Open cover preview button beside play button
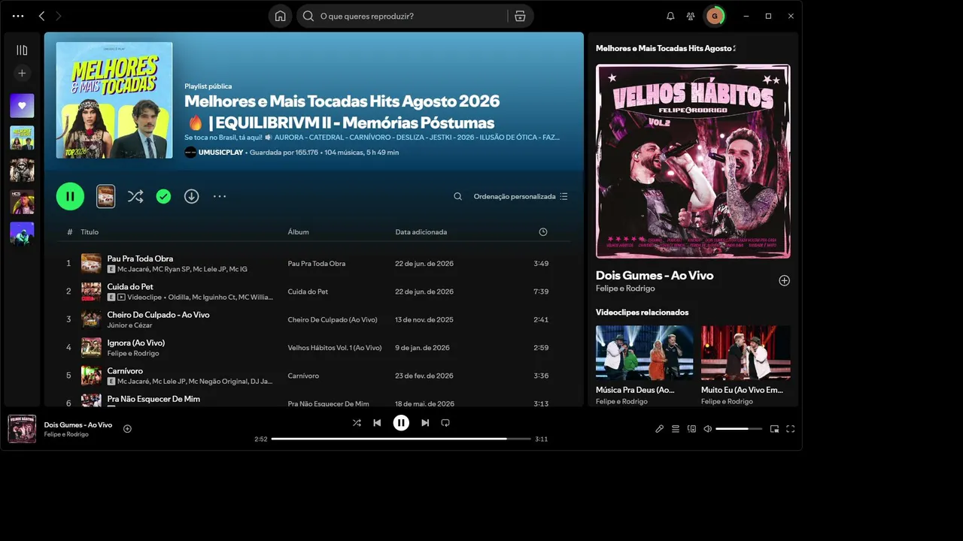 [x=106, y=196]
